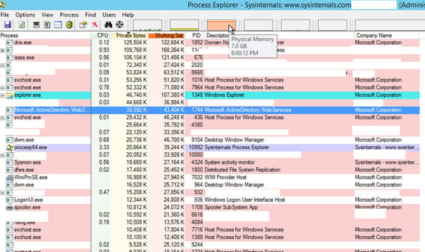Click the 'WMI Provider Host' description
Image resolution: width=425 pixels, height=252 pixels.
225,177
